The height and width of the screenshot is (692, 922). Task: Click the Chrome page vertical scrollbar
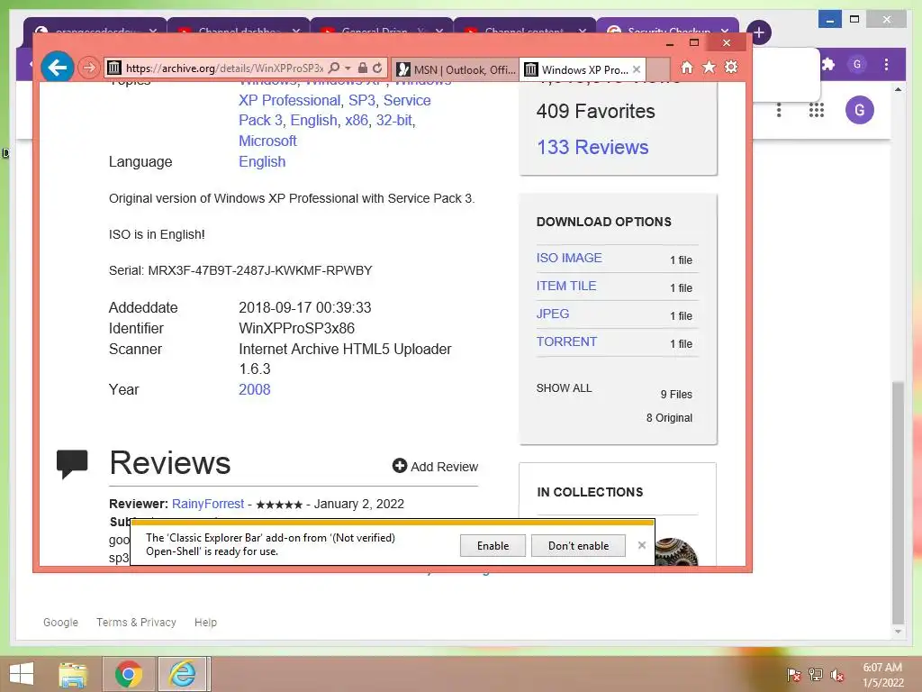point(898,502)
